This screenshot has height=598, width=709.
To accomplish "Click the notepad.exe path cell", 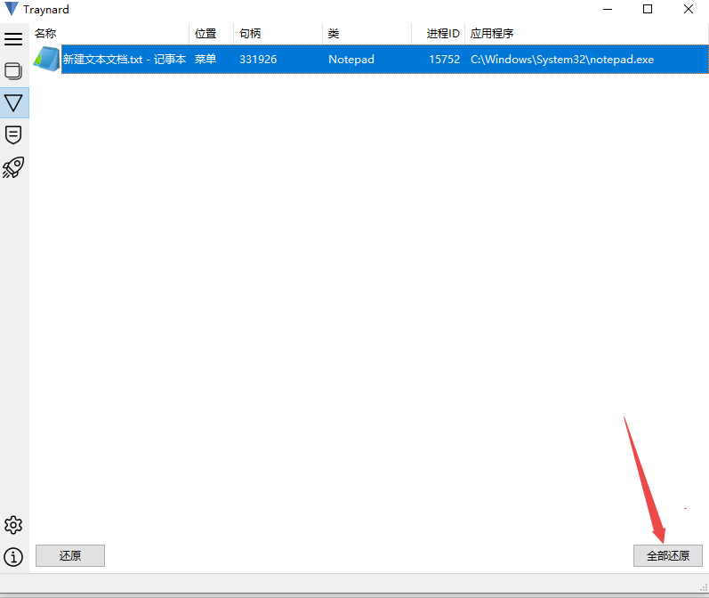I will point(561,60).
